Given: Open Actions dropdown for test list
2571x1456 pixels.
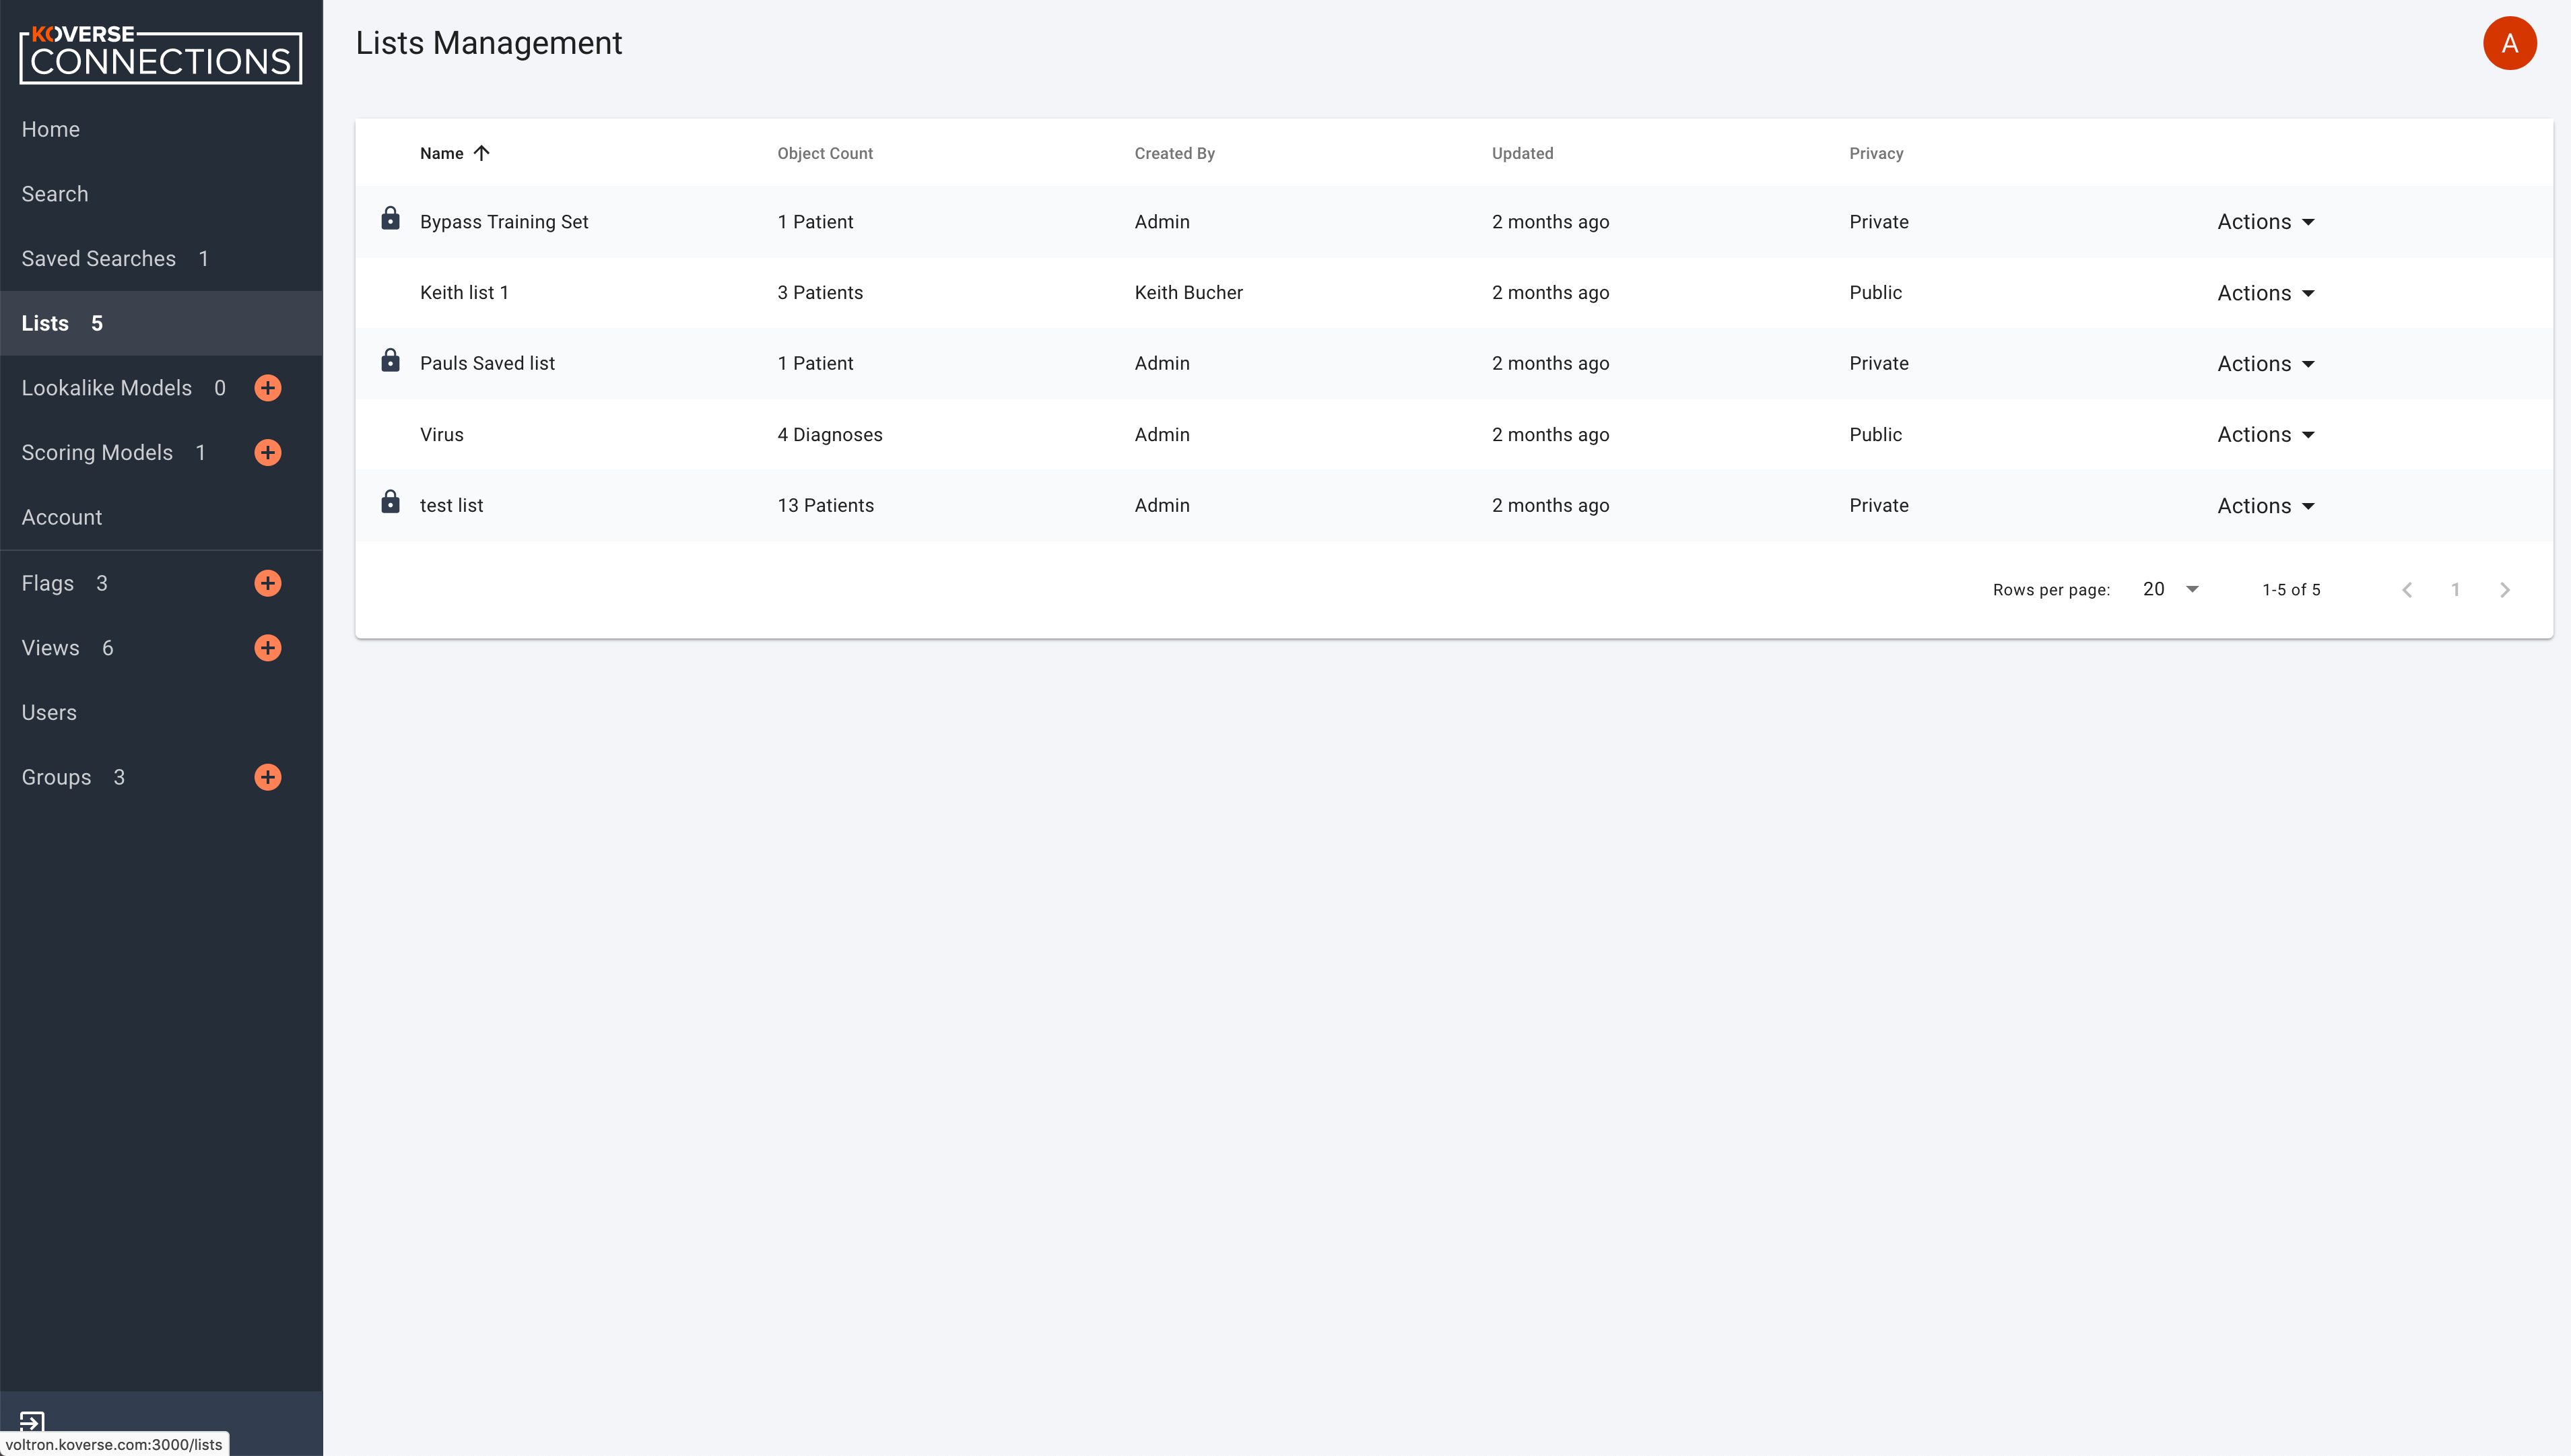Looking at the screenshot, I should click(x=2266, y=506).
